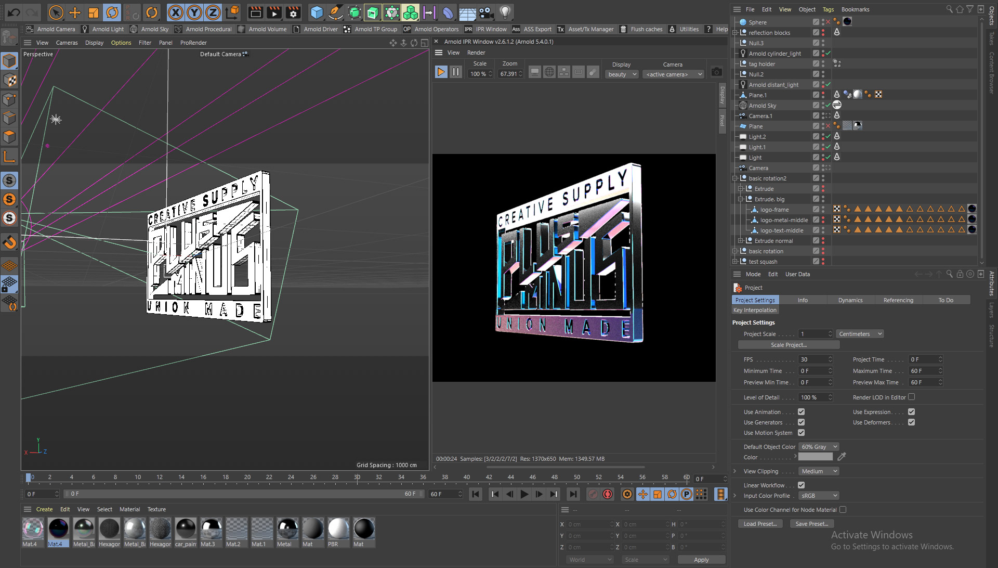Toggle the X axis lock
The image size is (998, 568).
click(x=176, y=12)
